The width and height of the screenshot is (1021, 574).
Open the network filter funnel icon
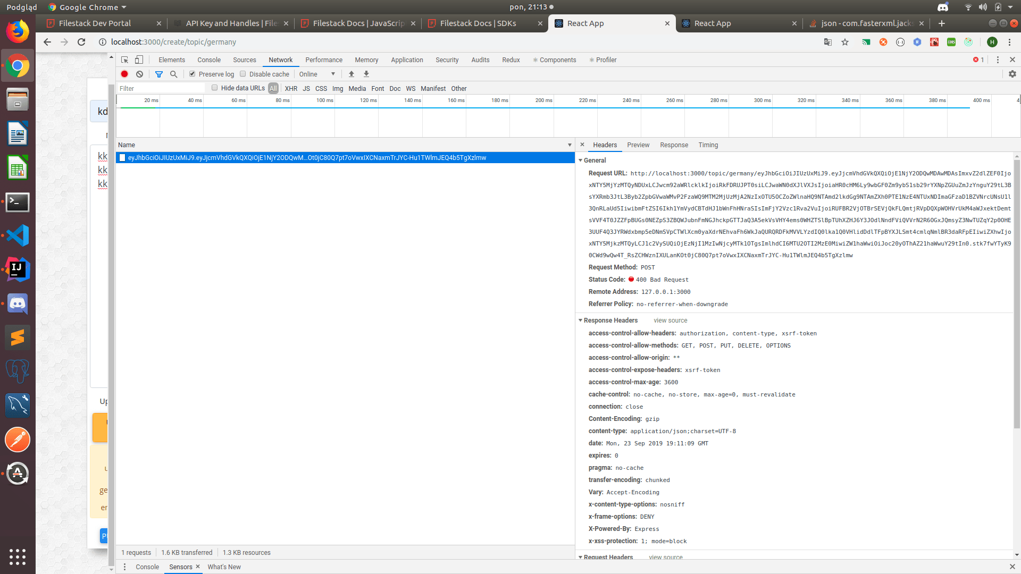click(158, 74)
